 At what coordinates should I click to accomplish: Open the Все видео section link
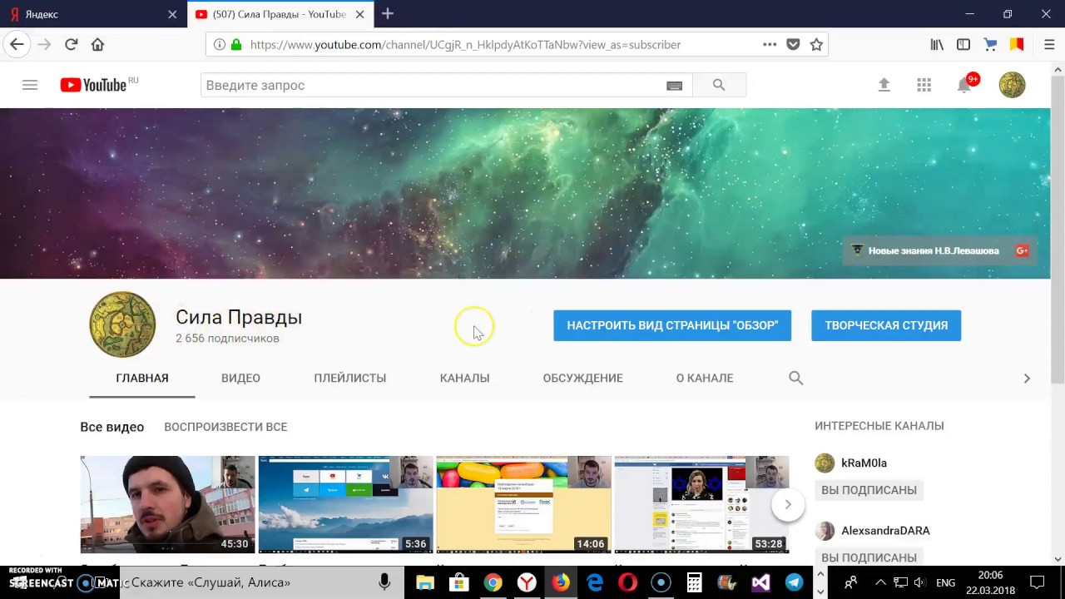[x=111, y=427]
